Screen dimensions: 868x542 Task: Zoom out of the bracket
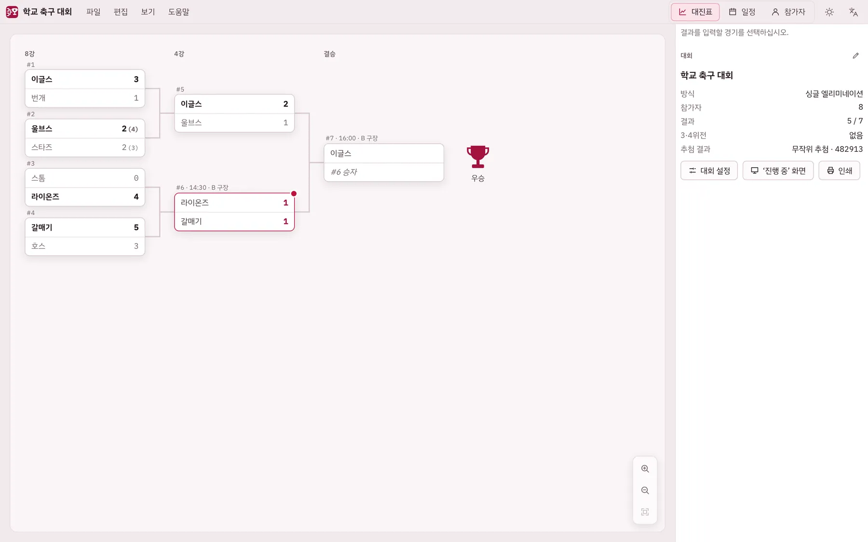(645, 490)
